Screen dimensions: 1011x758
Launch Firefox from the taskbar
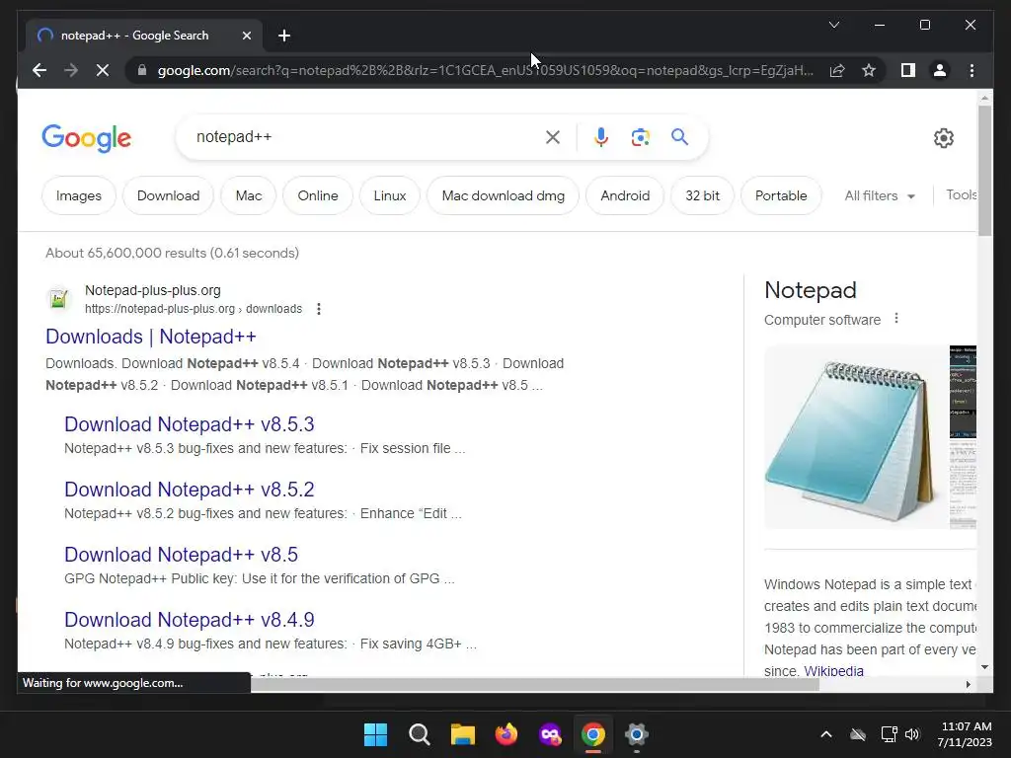[x=506, y=734]
